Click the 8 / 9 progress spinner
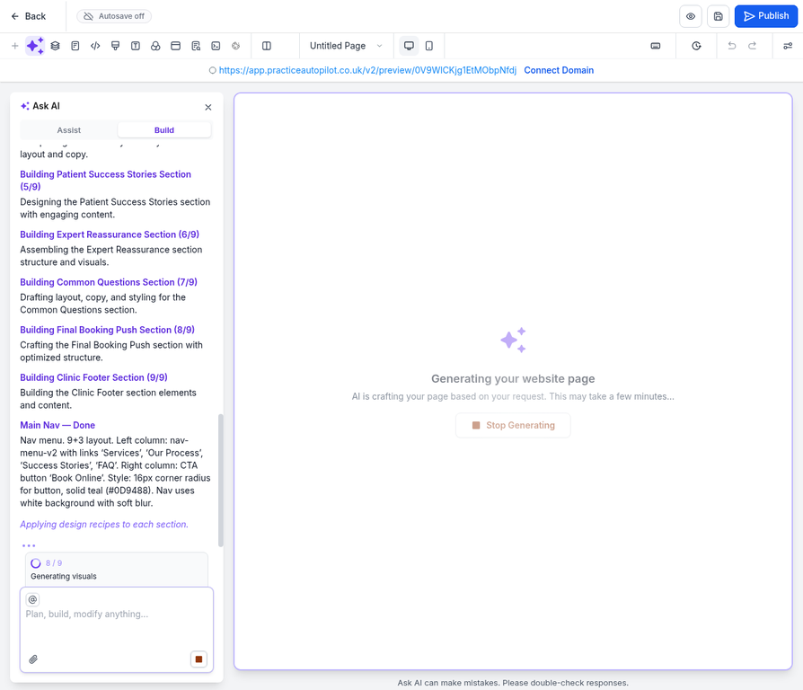 click(x=36, y=563)
